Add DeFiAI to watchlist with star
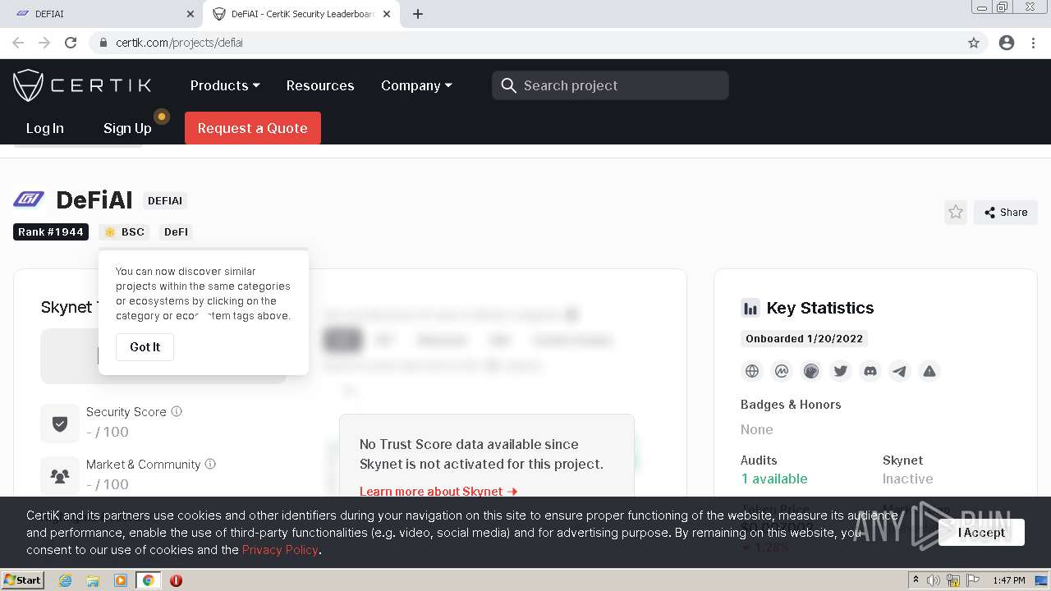The width and height of the screenshot is (1051, 591). 956,212
